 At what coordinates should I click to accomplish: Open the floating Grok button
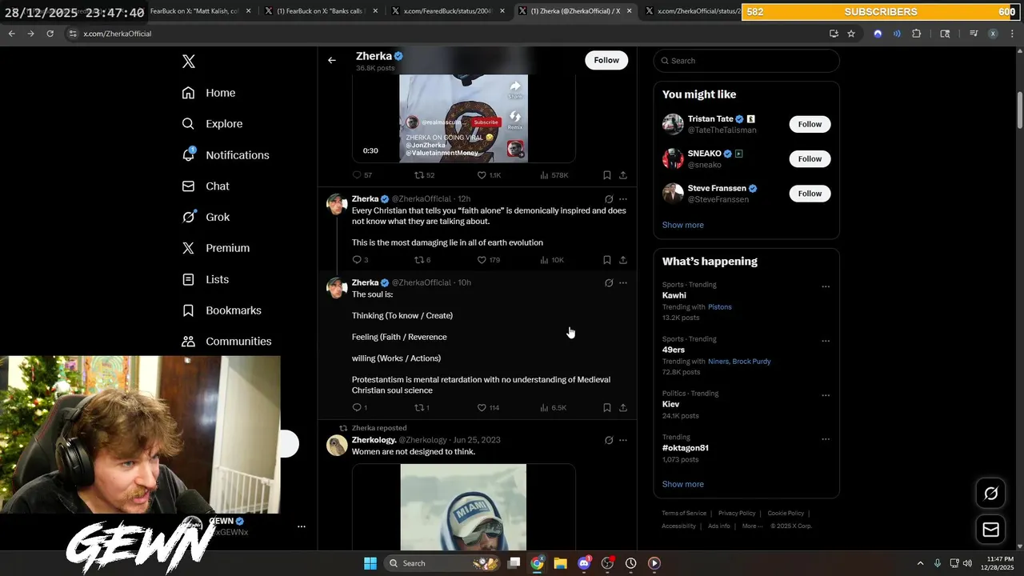coord(991,494)
